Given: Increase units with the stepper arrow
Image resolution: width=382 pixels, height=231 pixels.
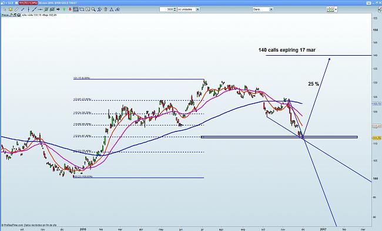Looking at the screenshot, I should coord(175,8).
